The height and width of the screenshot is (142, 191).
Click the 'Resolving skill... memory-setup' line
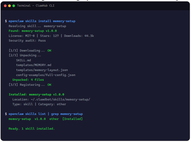(37, 26)
